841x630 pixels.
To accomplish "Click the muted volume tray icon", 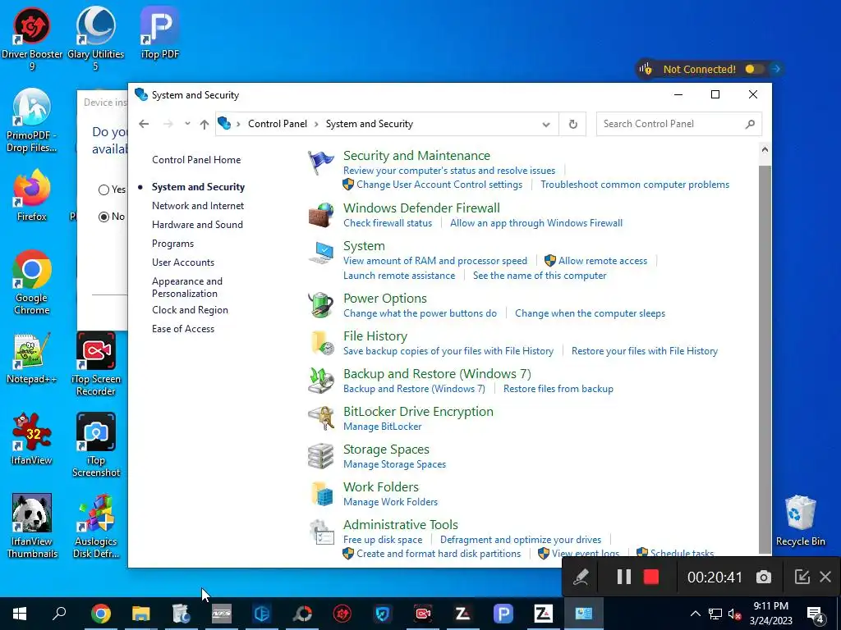I will 734,614.
